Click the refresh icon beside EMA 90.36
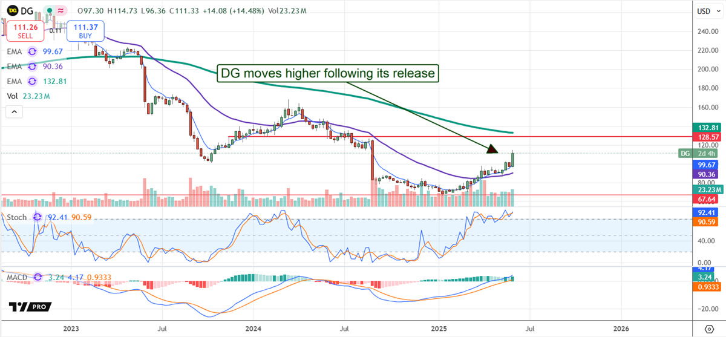Screen dimensions: 726x337 [32, 67]
